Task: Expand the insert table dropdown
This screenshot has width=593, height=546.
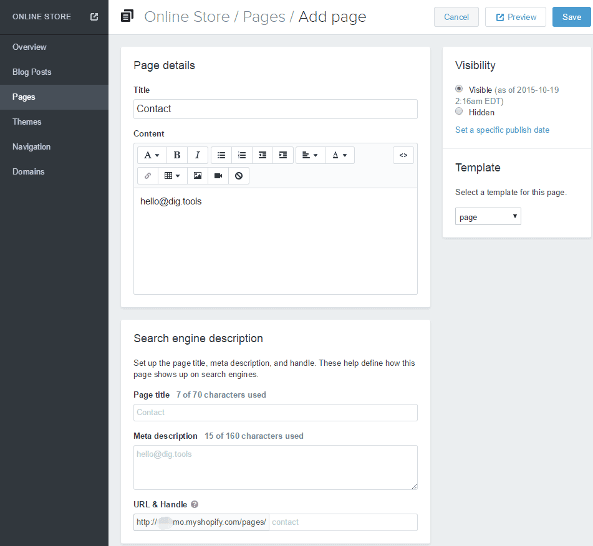Action: 172,176
